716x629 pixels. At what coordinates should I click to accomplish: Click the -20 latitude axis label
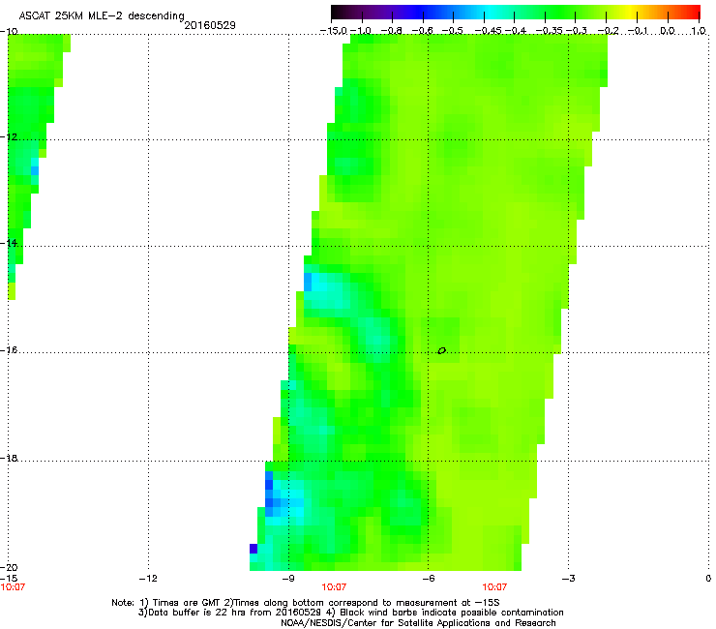click(x=9, y=567)
